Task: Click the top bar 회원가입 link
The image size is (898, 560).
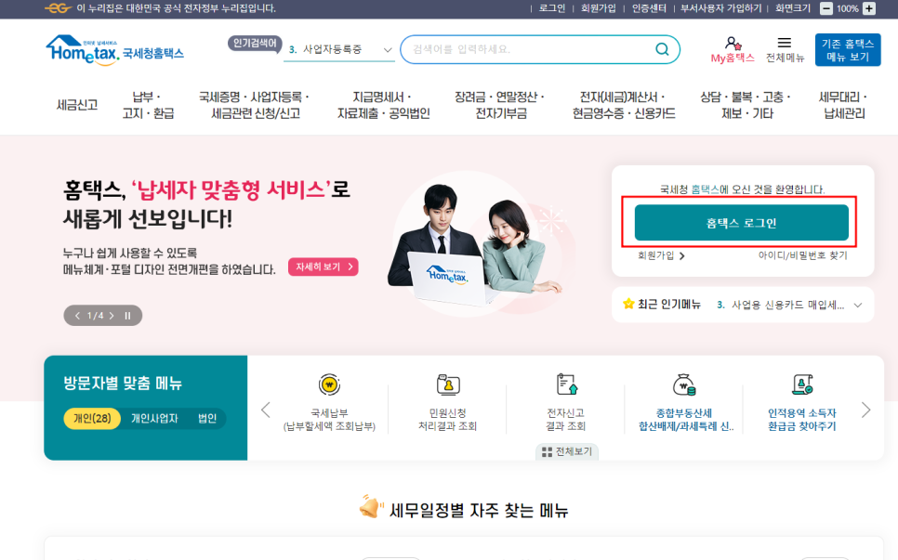Action: 598,8
